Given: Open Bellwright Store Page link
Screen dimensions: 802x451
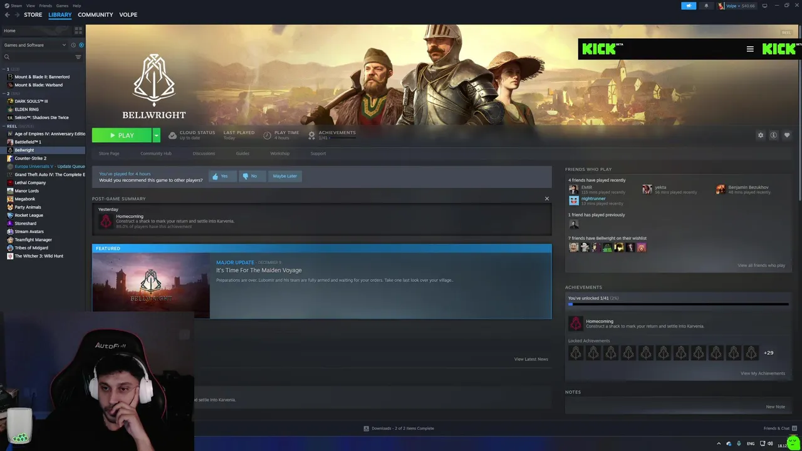Looking at the screenshot, I should click(x=109, y=153).
